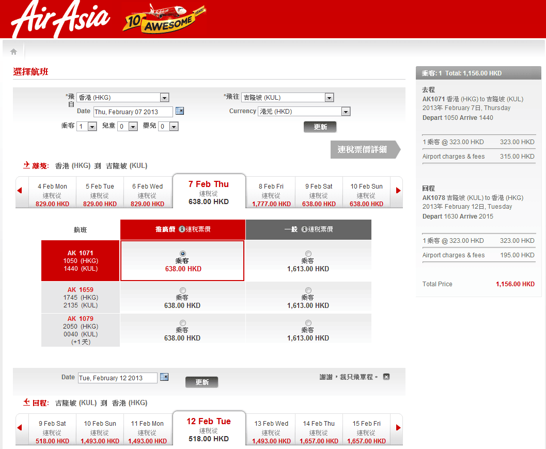This screenshot has width=546, height=449.
Task: Select the 8 Feb Fri outbound date tab
Action: (x=271, y=194)
